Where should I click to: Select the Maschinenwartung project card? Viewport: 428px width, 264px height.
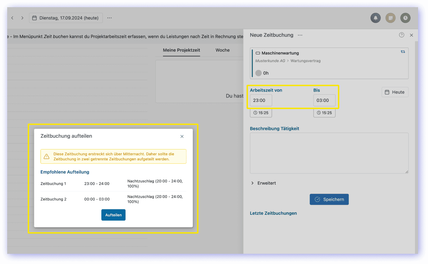329,63
